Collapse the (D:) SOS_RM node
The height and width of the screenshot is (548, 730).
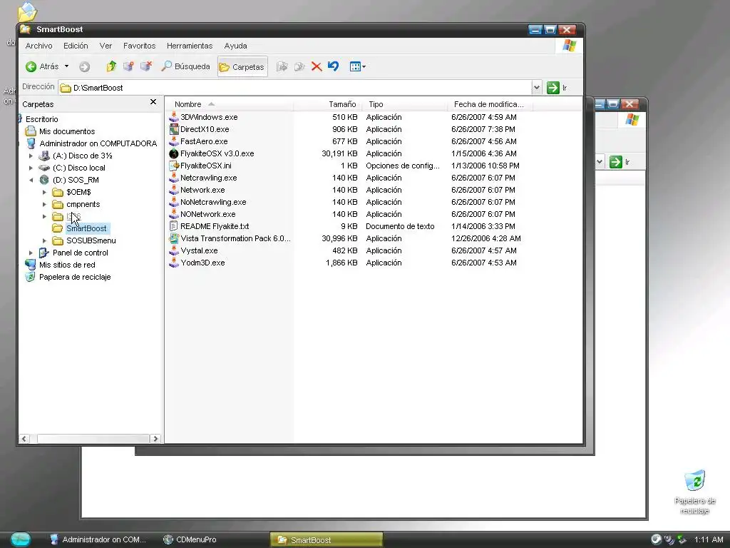(x=31, y=180)
